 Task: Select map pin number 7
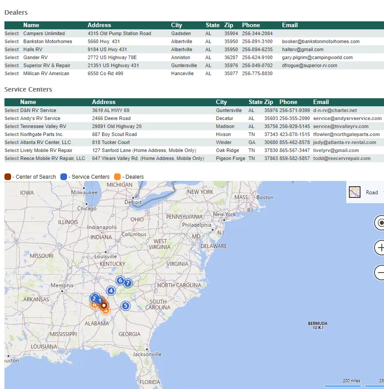pos(128,283)
